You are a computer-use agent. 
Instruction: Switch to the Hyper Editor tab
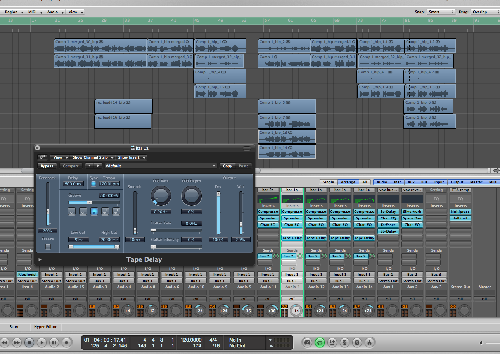[x=45, y=327]
